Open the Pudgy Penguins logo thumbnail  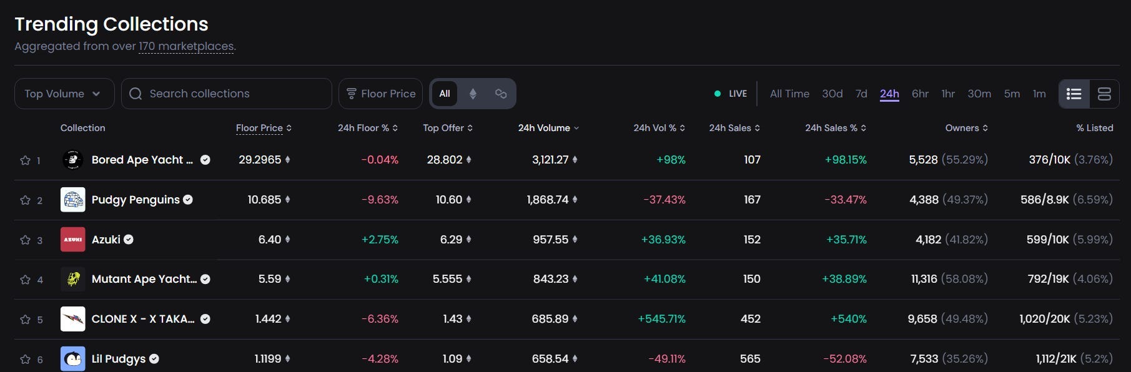[x=73, y=200]
